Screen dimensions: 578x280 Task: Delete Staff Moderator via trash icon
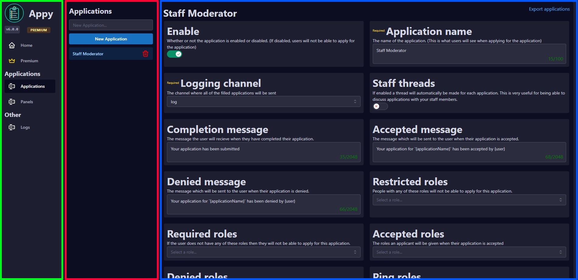[x=145, y=54]
